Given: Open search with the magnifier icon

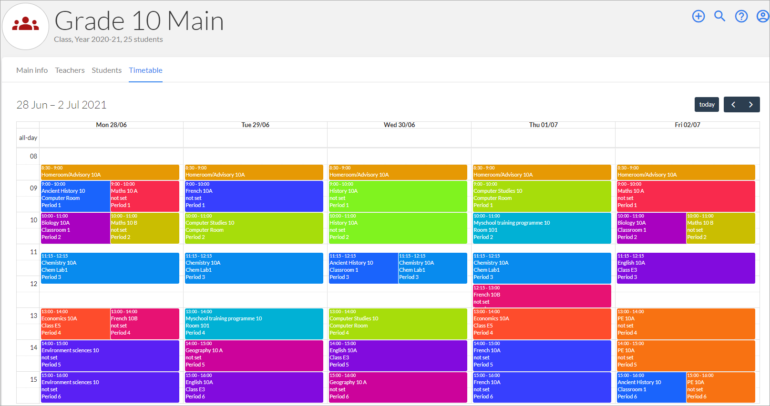Looking at the screenshot, I should [719, 17].
